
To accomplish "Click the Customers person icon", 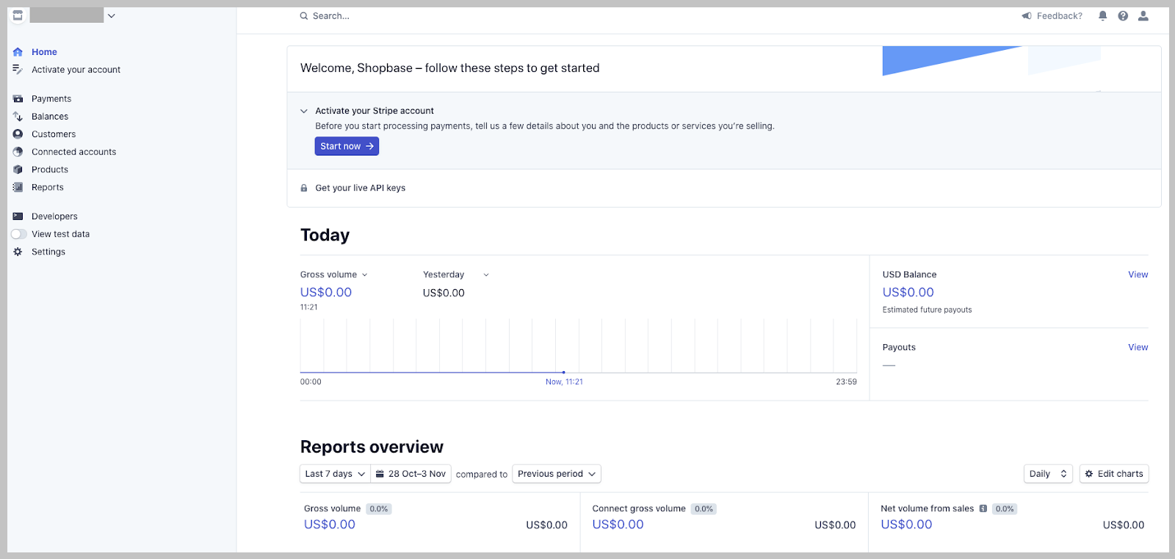I will (x=18, y=134).
